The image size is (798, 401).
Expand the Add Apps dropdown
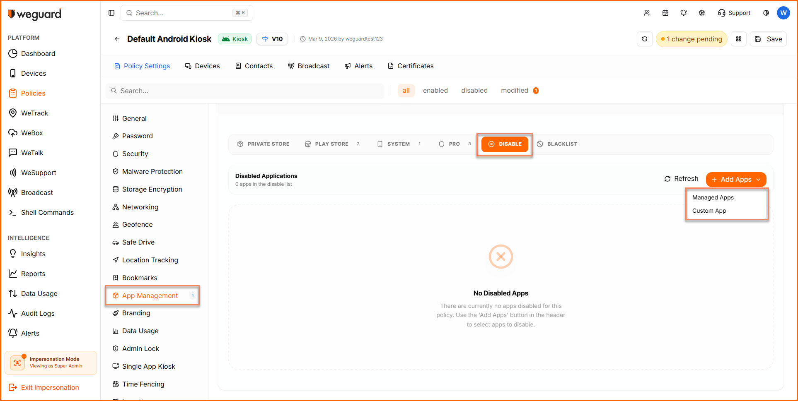click(736, 180)
